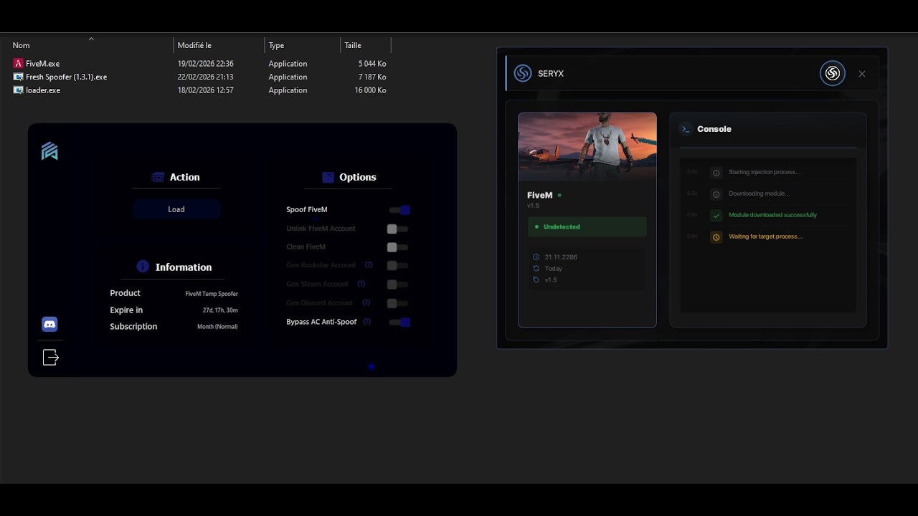Click the Fresh Spoofer (1.3.1).exe file icon

click(x=18, y=77)
